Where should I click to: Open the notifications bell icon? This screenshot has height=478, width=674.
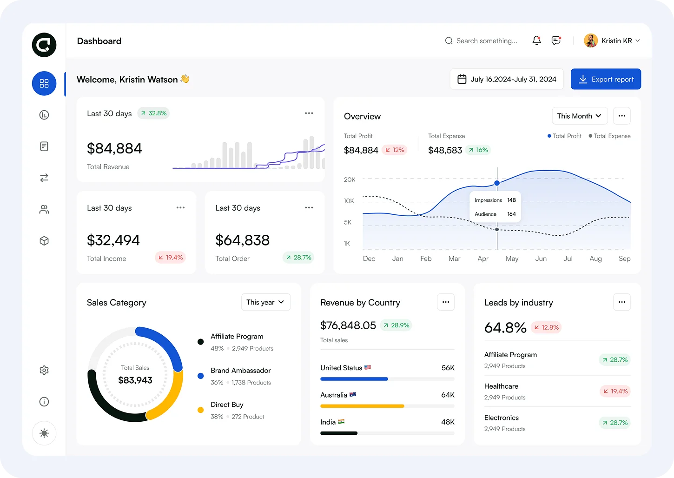coord(536,41)
